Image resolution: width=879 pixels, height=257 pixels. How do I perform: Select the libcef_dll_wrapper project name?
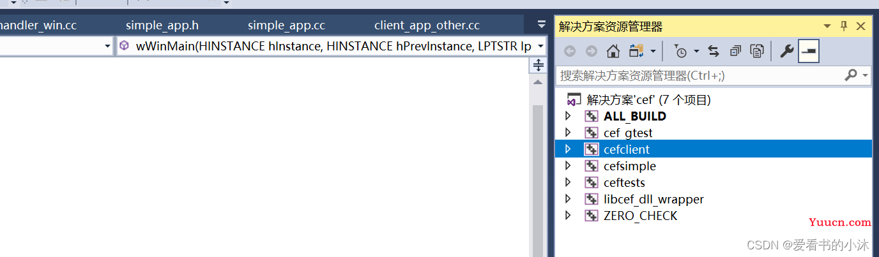[x=654, y=199]
